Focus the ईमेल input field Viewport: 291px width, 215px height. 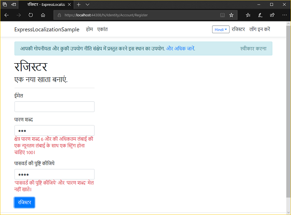pyautogui.click(x=55, y=107)
